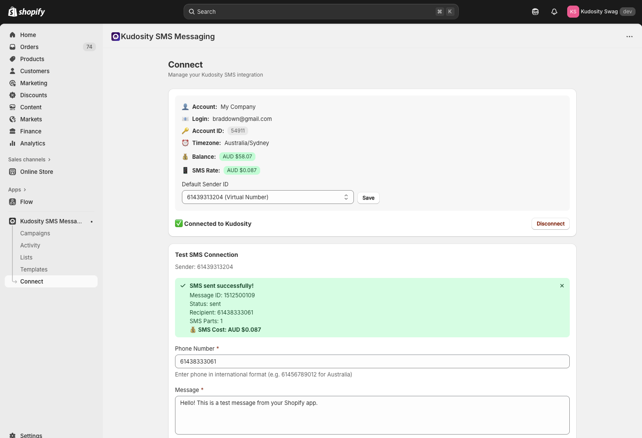Click the Analytics bar chart icon
642x438 pixels.
click(12, 143)
